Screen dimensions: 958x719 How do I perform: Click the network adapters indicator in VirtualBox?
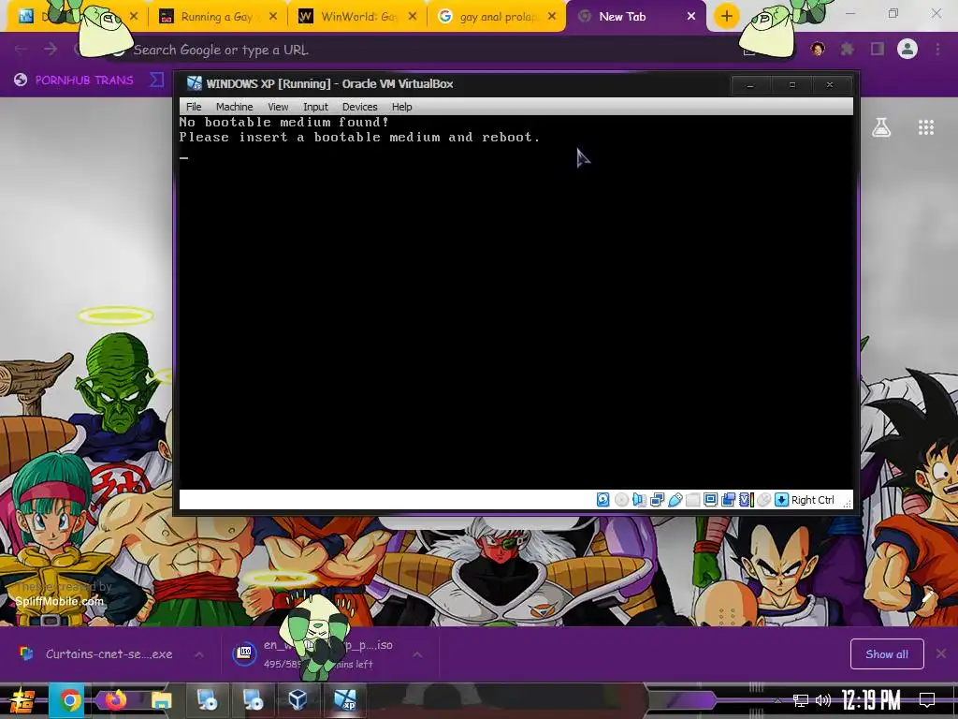658,500
